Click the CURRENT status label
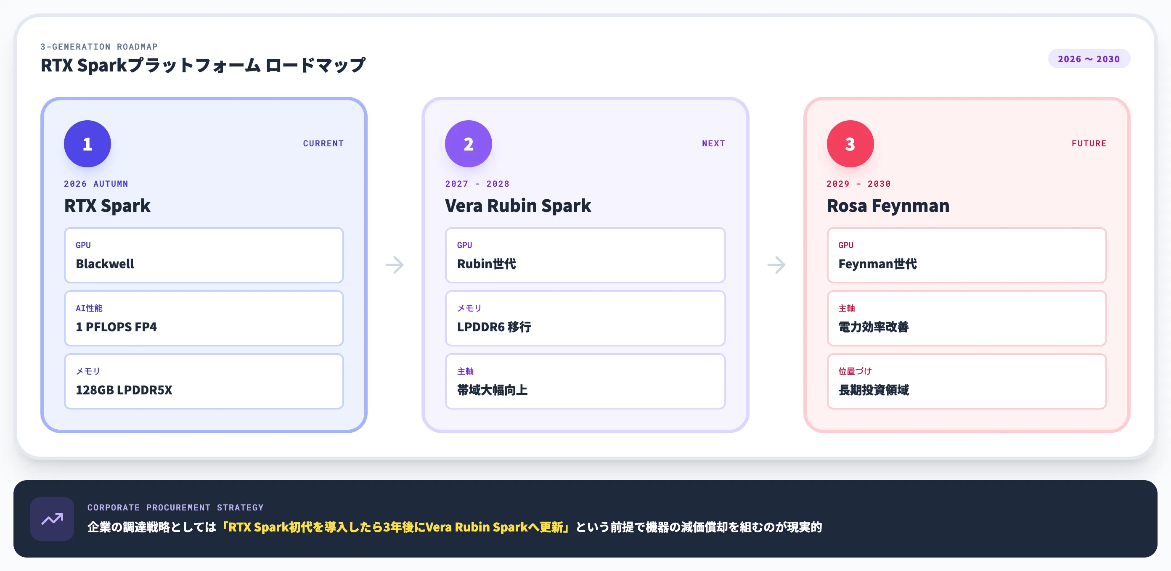The image size is (1171, 571). 323,143
